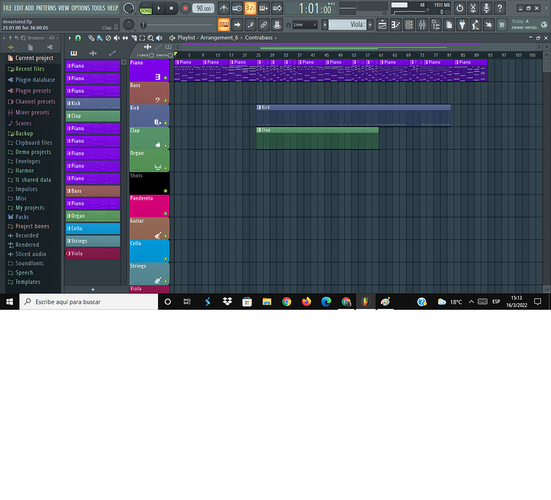Add a new pattern with plus button
Viewport: 551px width, 500px height.
[x=93, y=290]
